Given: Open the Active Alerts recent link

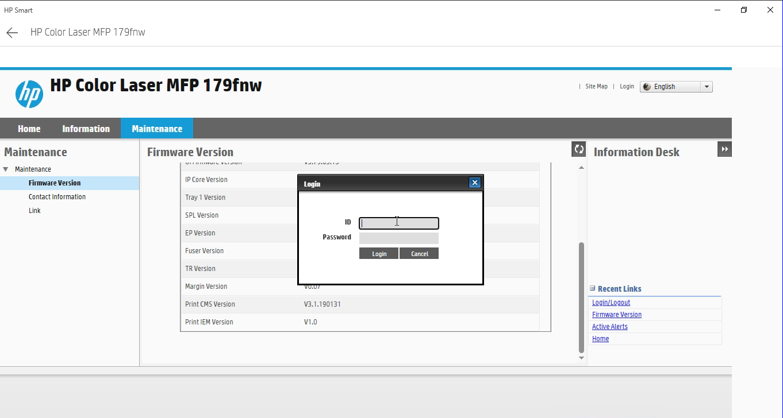Looking at the screenshot, I should pos(610,327).
